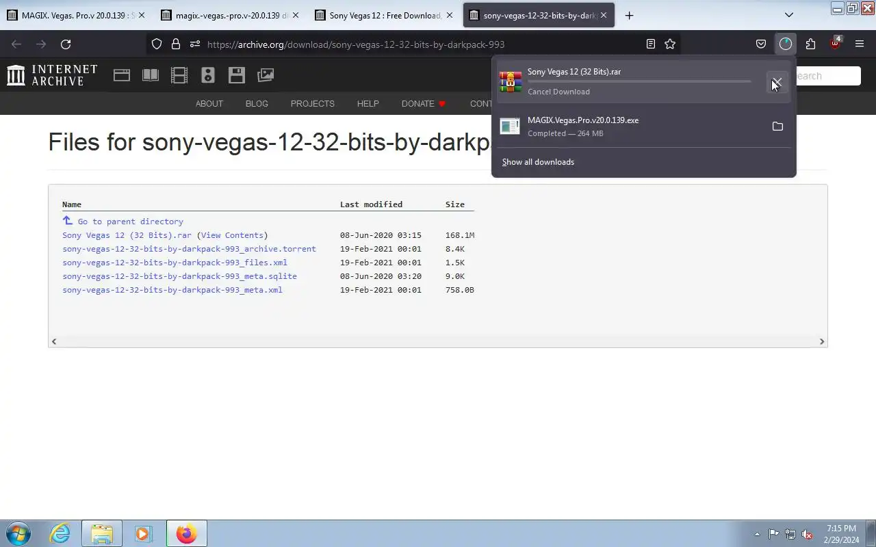
Task: Open the Firefox hamburger menu
Action: 860,44
